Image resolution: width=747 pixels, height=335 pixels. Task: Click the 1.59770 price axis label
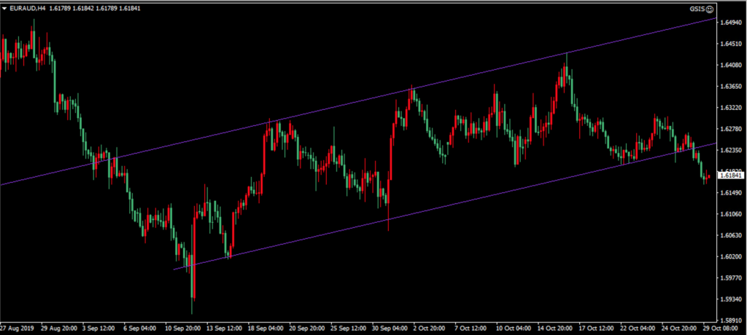pyautogui.click(x=731, y=278)
